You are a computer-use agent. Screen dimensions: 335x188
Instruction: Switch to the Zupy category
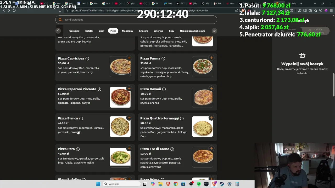tap(102, 31)
